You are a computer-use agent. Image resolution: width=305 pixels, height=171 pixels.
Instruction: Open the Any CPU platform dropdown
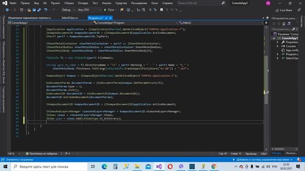90,9
